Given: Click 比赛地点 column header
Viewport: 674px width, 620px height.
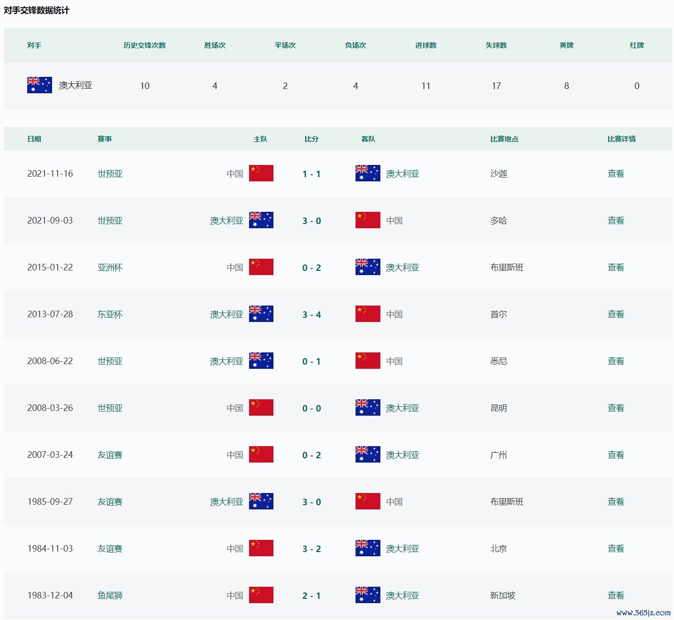Looking at the screenshot, I should [504, 139].
